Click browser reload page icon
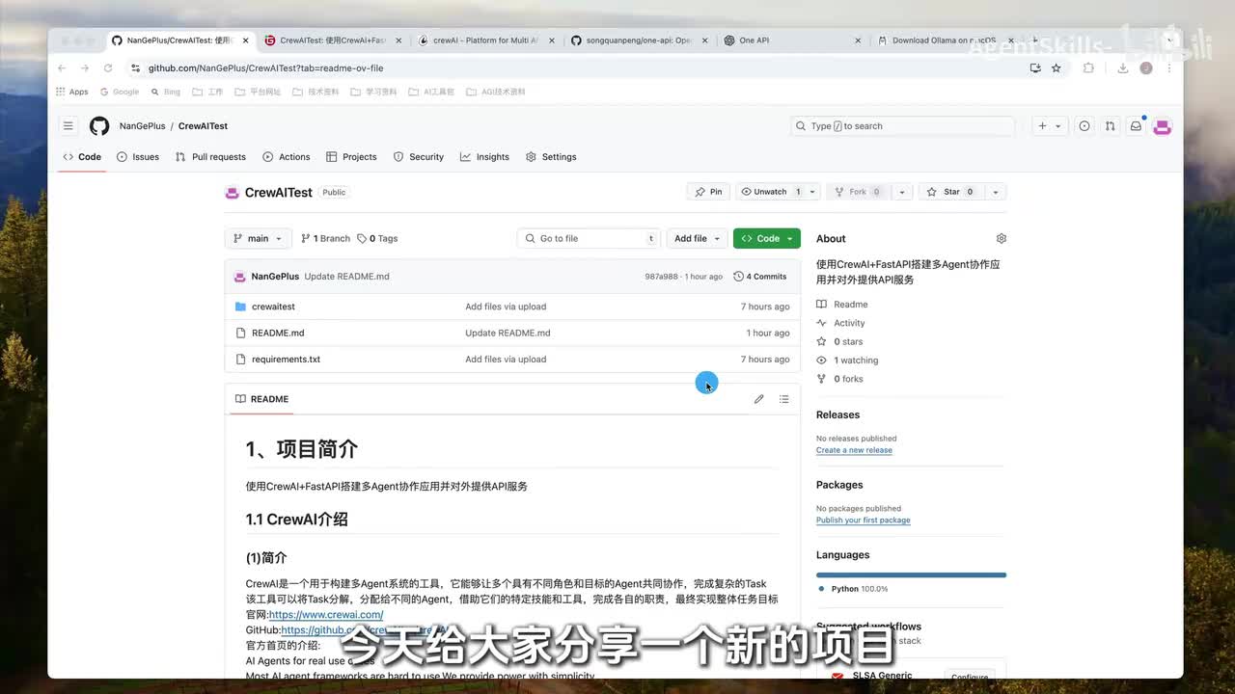The height and width of the screenshot is (694, 1235). click(108, 68)
